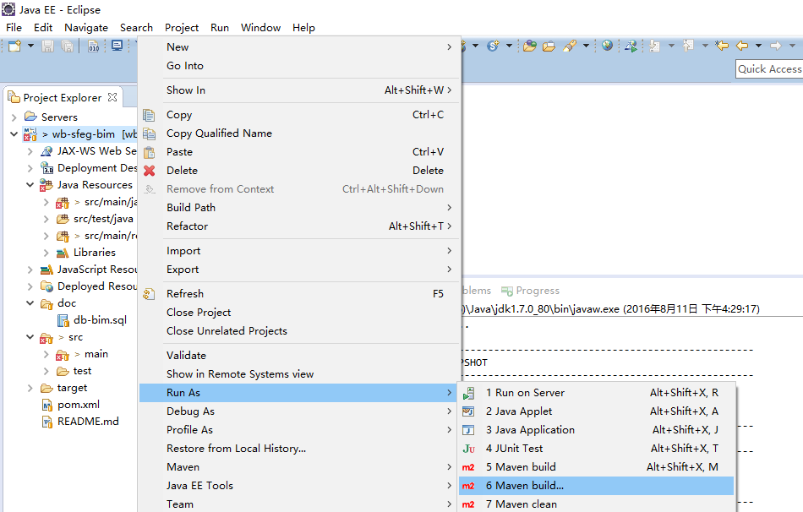Select pom.xml in Project Explorer
803x512 pixels.
click(78, 405)
